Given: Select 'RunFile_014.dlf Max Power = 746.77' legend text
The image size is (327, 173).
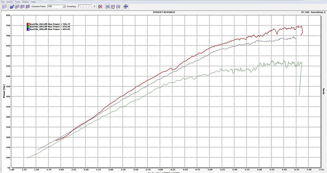Looking at the screenshot, I should [50, 24].
